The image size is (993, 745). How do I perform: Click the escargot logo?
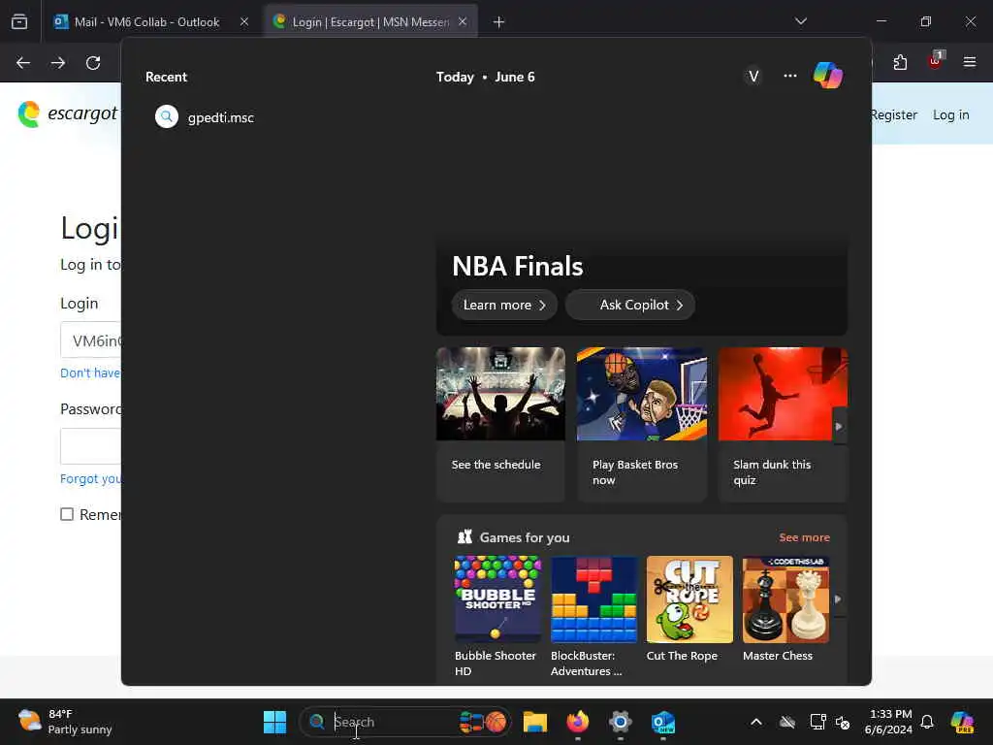click(68, 114)
